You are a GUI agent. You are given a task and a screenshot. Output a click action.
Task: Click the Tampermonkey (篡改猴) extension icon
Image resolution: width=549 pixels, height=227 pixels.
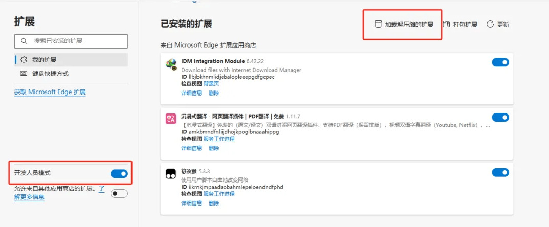tap(170, 174)
